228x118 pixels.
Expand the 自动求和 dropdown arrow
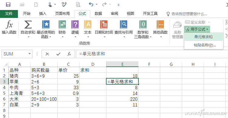tap(29, 37)
